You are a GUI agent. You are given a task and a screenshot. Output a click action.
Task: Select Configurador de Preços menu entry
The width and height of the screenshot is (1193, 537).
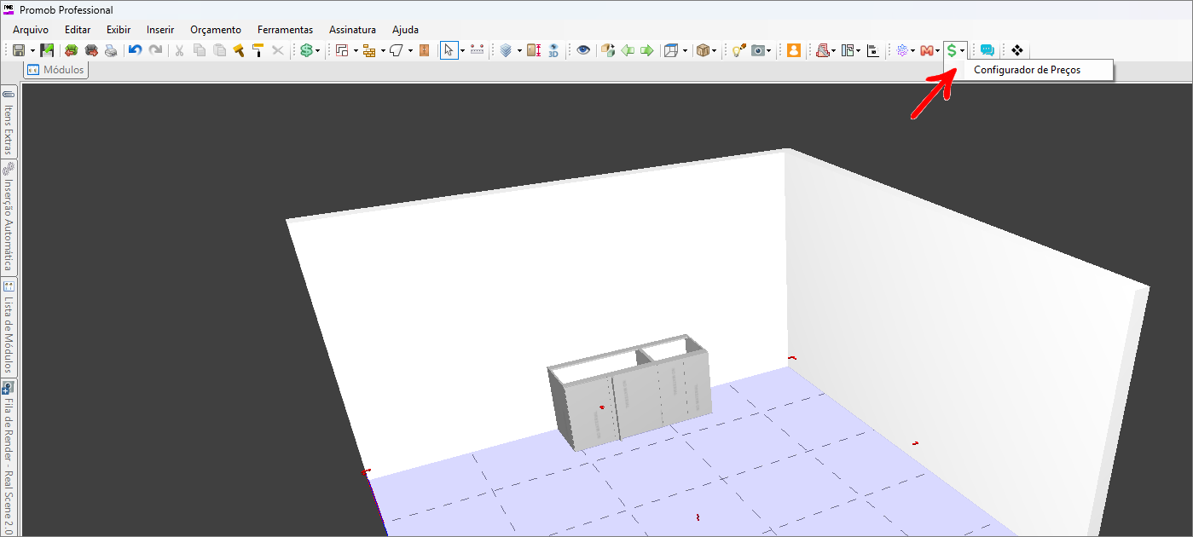pyautogui.click(x=1027, y=70)
